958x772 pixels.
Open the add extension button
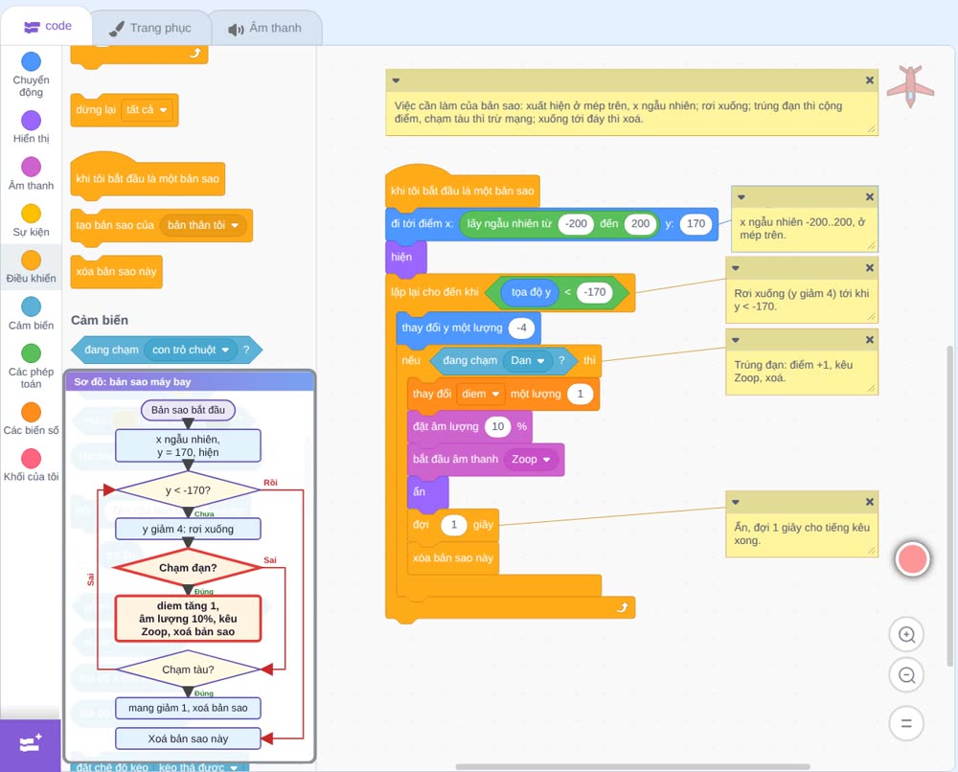31,744
